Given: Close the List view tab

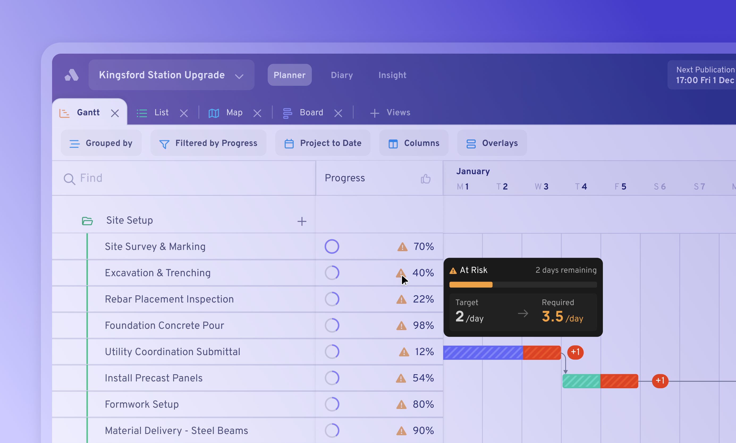Looking at the screenshot, I should pyautogui.click(x=184, y=113).
